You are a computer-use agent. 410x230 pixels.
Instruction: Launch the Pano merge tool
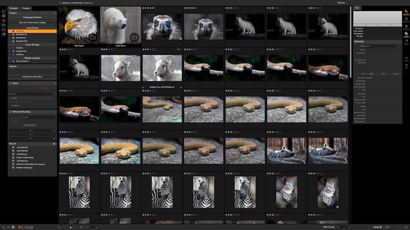pyautogui.click(x=406, y=58)
